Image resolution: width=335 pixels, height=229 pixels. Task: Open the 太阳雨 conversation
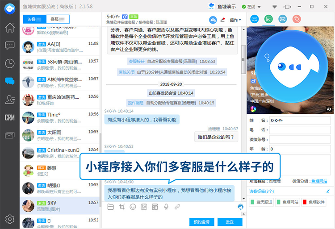59,135
